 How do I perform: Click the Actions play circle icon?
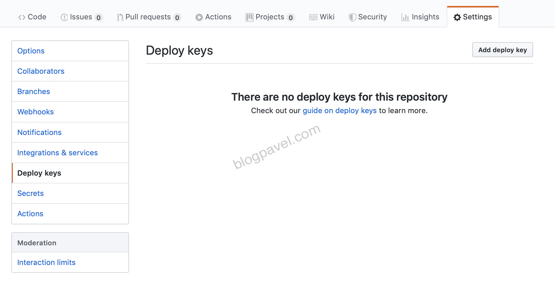pyautogui.click(x=199, y=17)
